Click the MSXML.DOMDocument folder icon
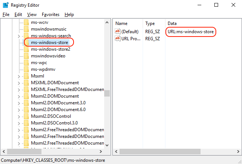Screen dimensions: 242x164 26,82
